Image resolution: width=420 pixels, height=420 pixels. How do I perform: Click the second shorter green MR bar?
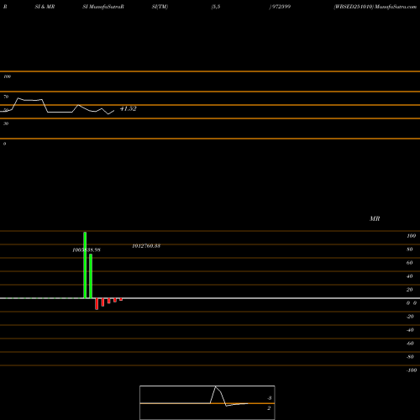(x=91, y=276)
